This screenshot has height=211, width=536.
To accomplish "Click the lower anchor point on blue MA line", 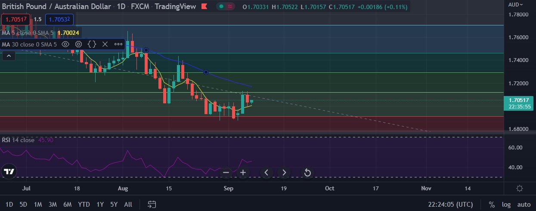I will [206, 72].
